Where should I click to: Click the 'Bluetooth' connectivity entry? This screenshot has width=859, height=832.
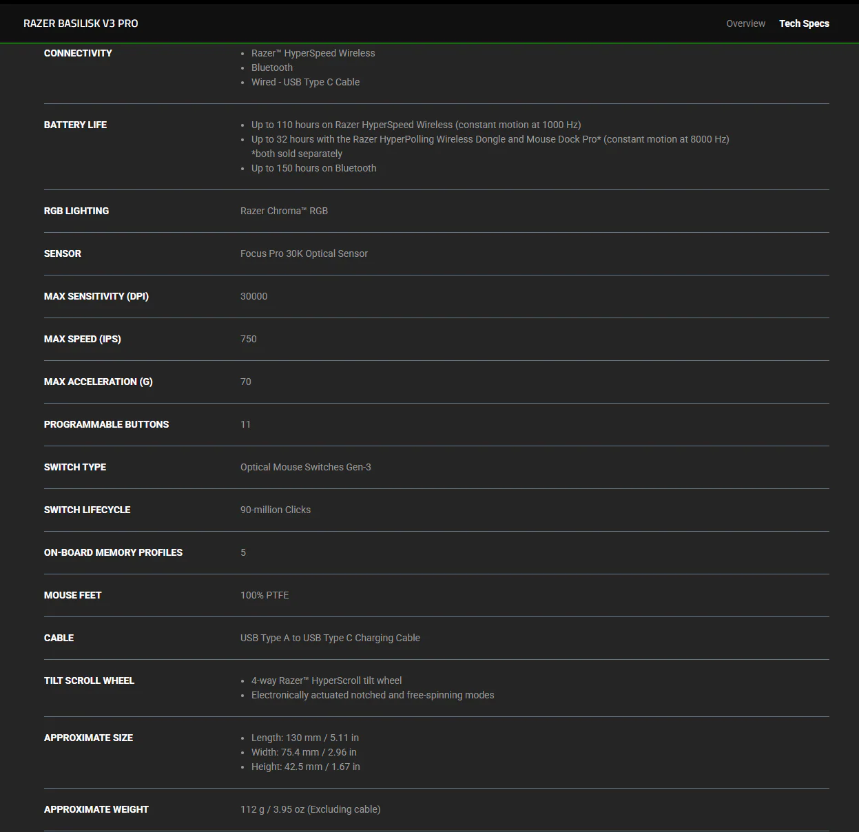(x=272, y=67)
